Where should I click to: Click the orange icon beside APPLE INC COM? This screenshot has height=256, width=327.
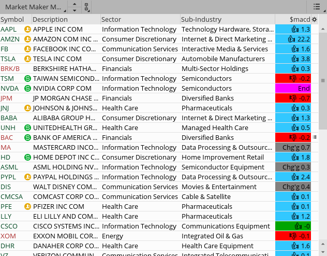coord(27,30)
